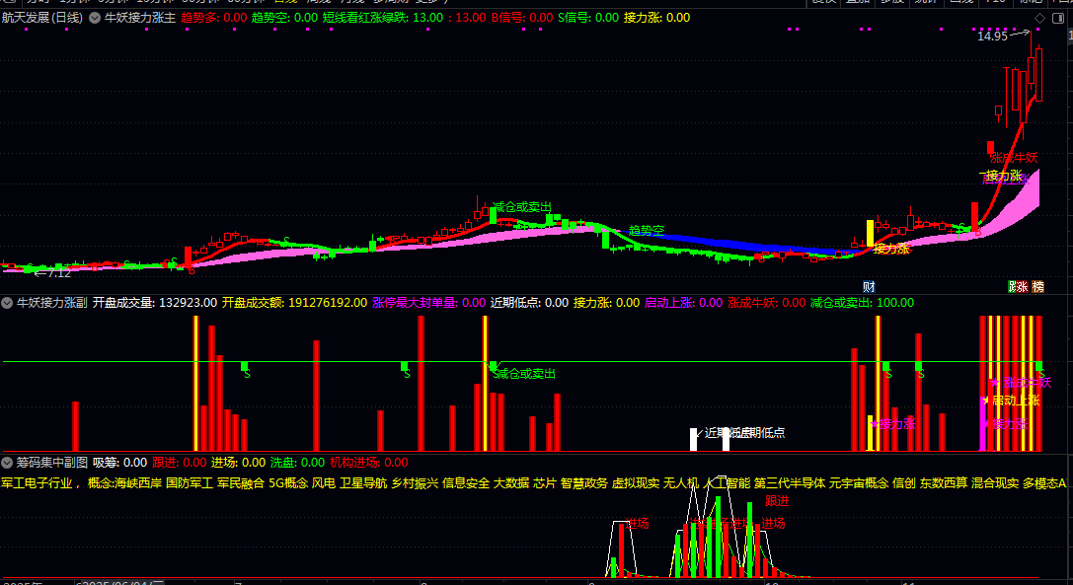Click the red 涨 marker icon

(x=1022, y=287)
